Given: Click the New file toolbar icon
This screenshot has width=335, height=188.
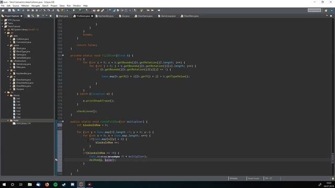Looking at the screenshot, I should coord(3,10).
